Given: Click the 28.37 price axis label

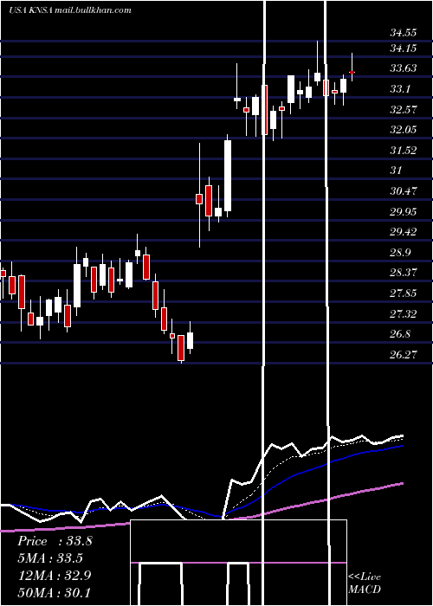Looking at the screenshot, I should [x=403, y=273].
